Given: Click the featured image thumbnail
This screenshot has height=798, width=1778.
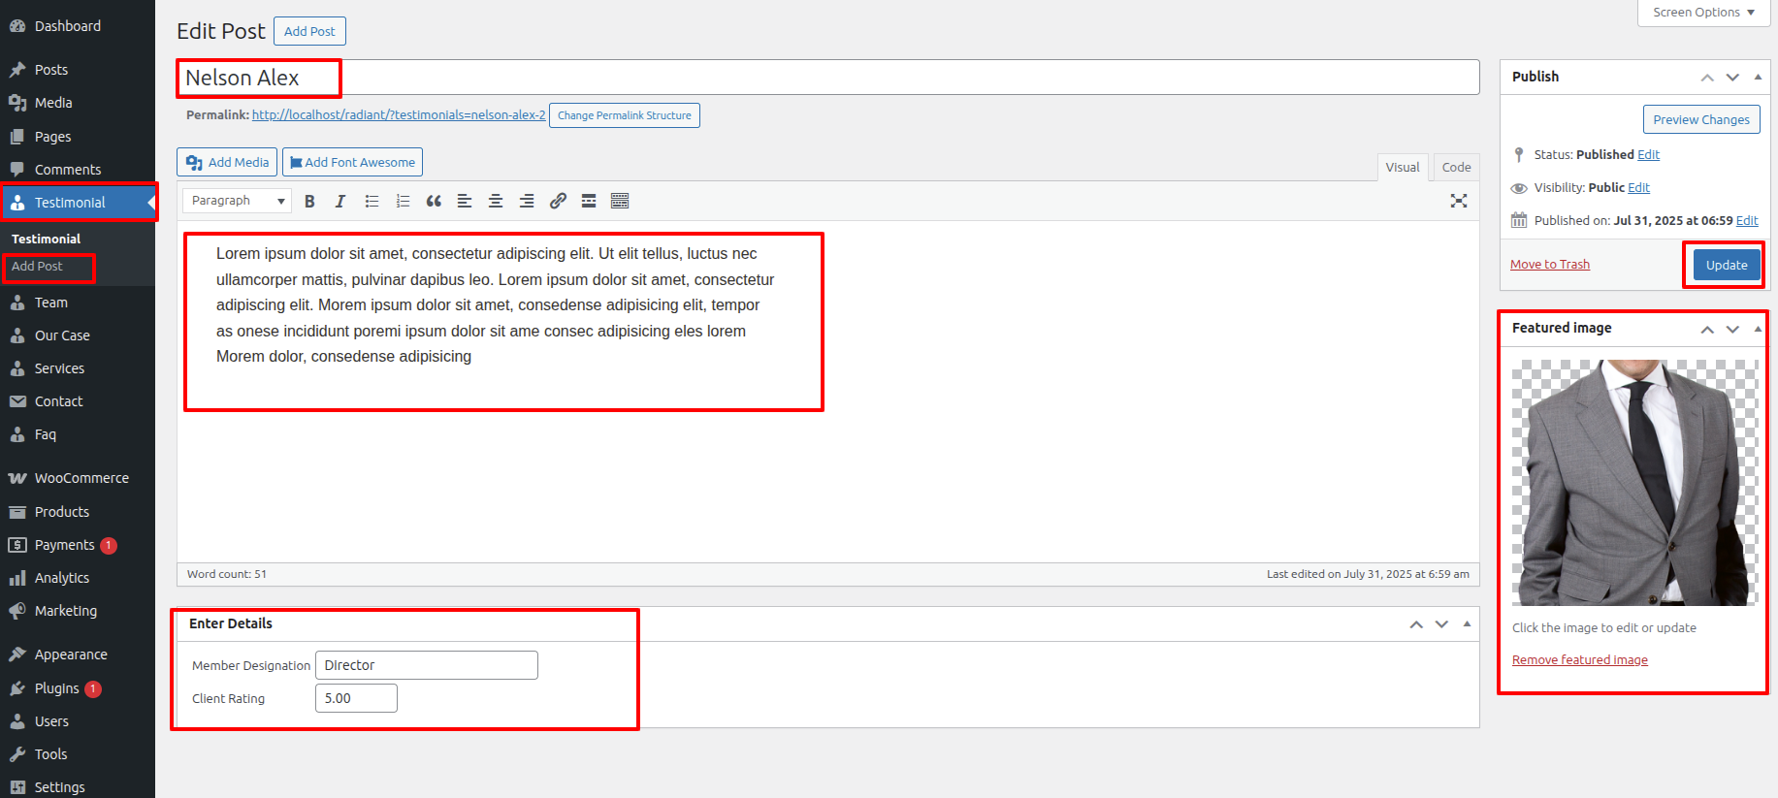Looking at the screenshot, I should (x=1634, y=483).
